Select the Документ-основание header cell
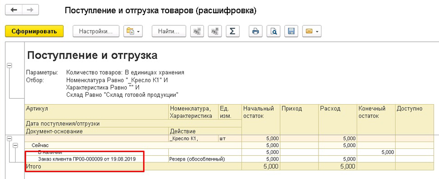The width and height of the screenshot is (439, 179). [x=97, y=131]
